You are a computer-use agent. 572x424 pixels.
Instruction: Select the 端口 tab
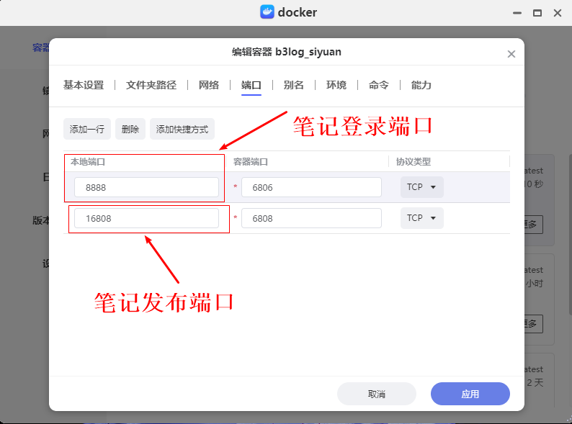pyautogui.click(x=251, y=86)
